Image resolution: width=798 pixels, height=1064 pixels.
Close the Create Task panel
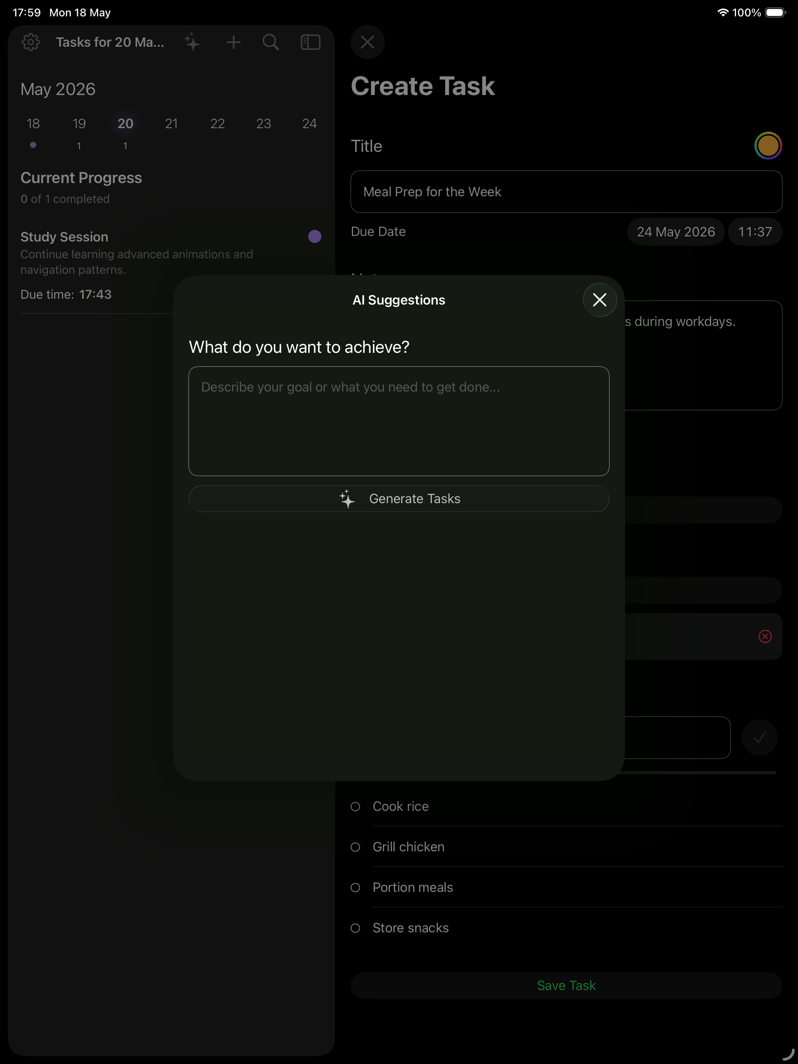point(368,42)
